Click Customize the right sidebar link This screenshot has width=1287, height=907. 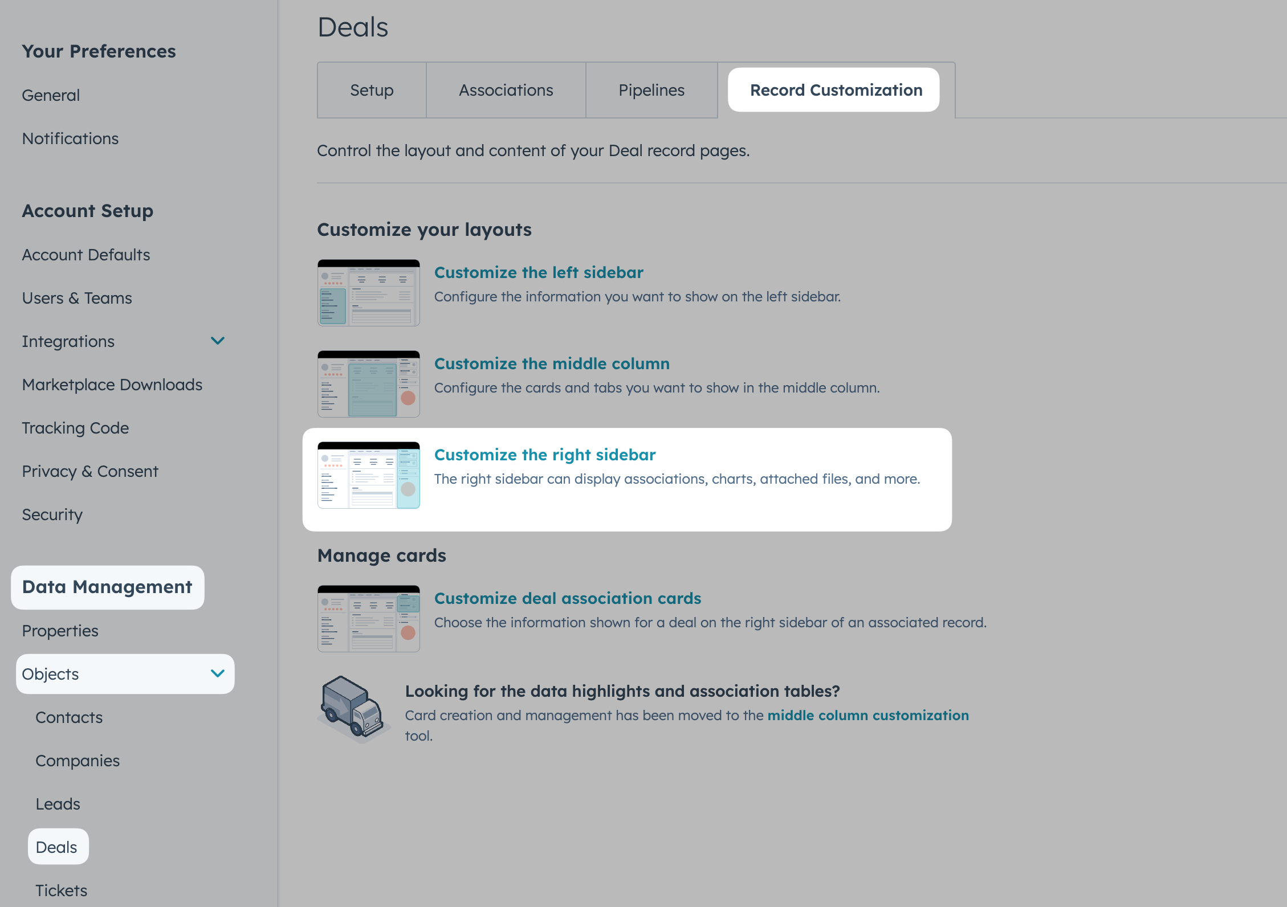544,455
